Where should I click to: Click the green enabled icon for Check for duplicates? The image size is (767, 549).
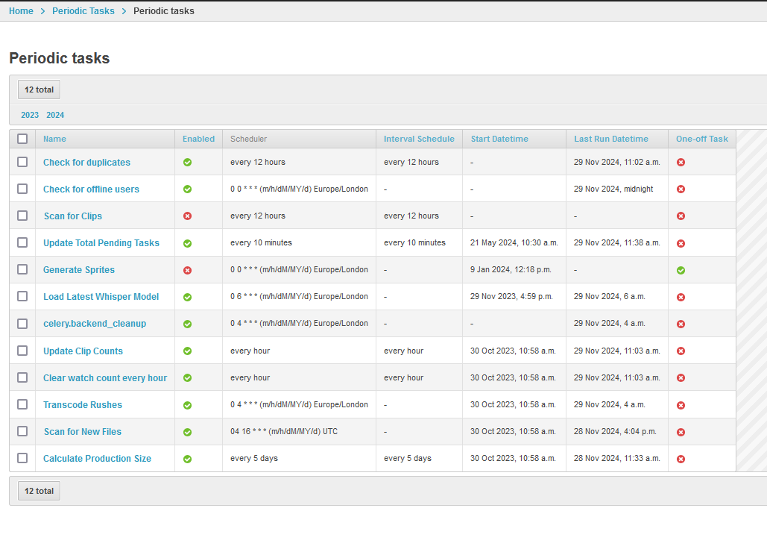point(187,163)
